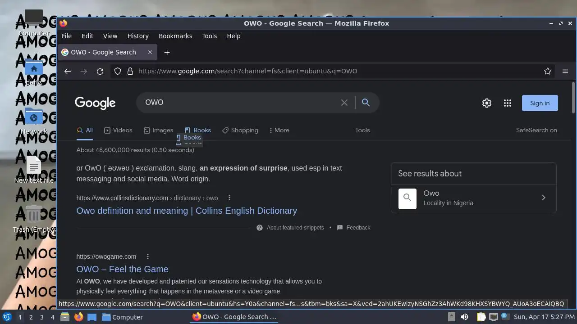Click the eject removable media tray icon

coord(451,317)
